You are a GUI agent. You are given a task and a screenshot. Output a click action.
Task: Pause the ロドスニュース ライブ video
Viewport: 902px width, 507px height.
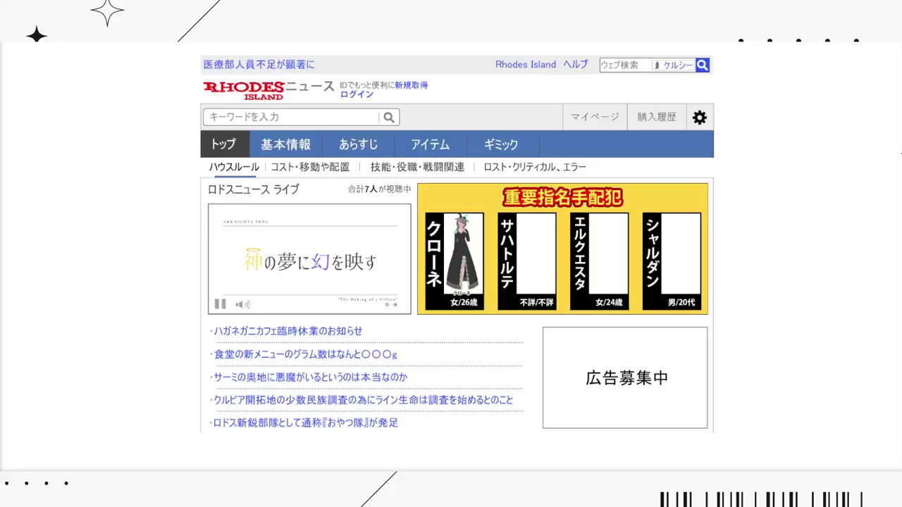[221, 303]
